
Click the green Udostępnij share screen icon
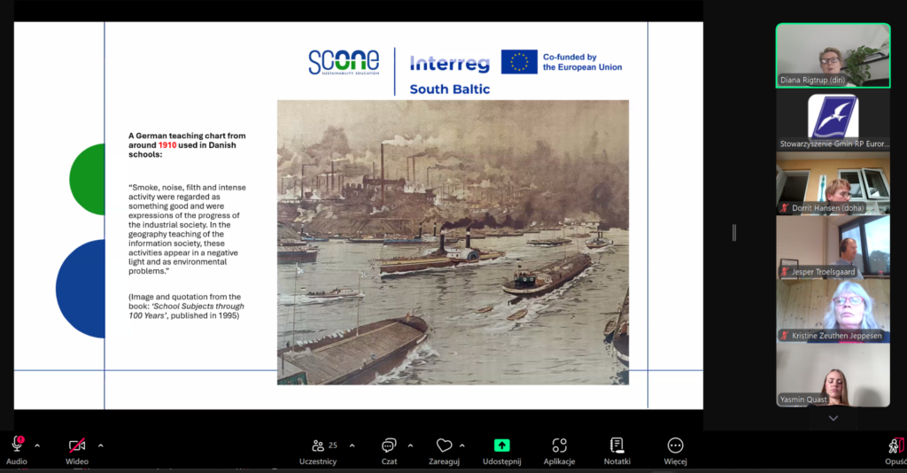[501, 446]
